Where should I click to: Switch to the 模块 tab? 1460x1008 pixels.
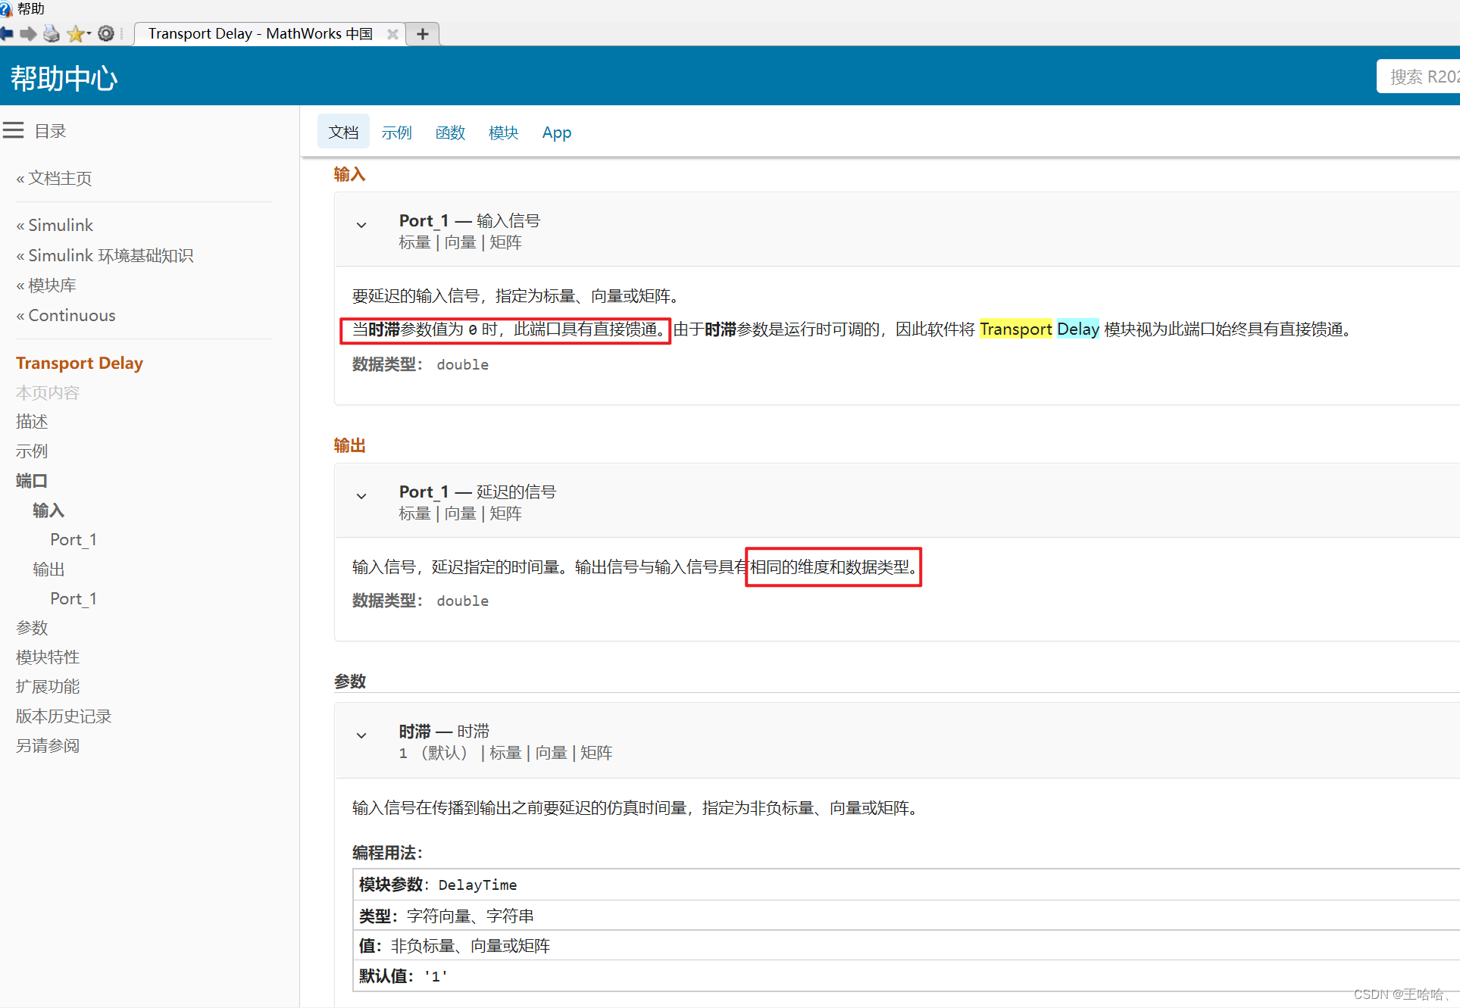(x=504, y=133)
